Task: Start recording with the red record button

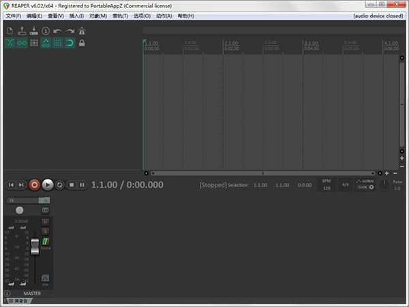Action: tap(34, 185)
